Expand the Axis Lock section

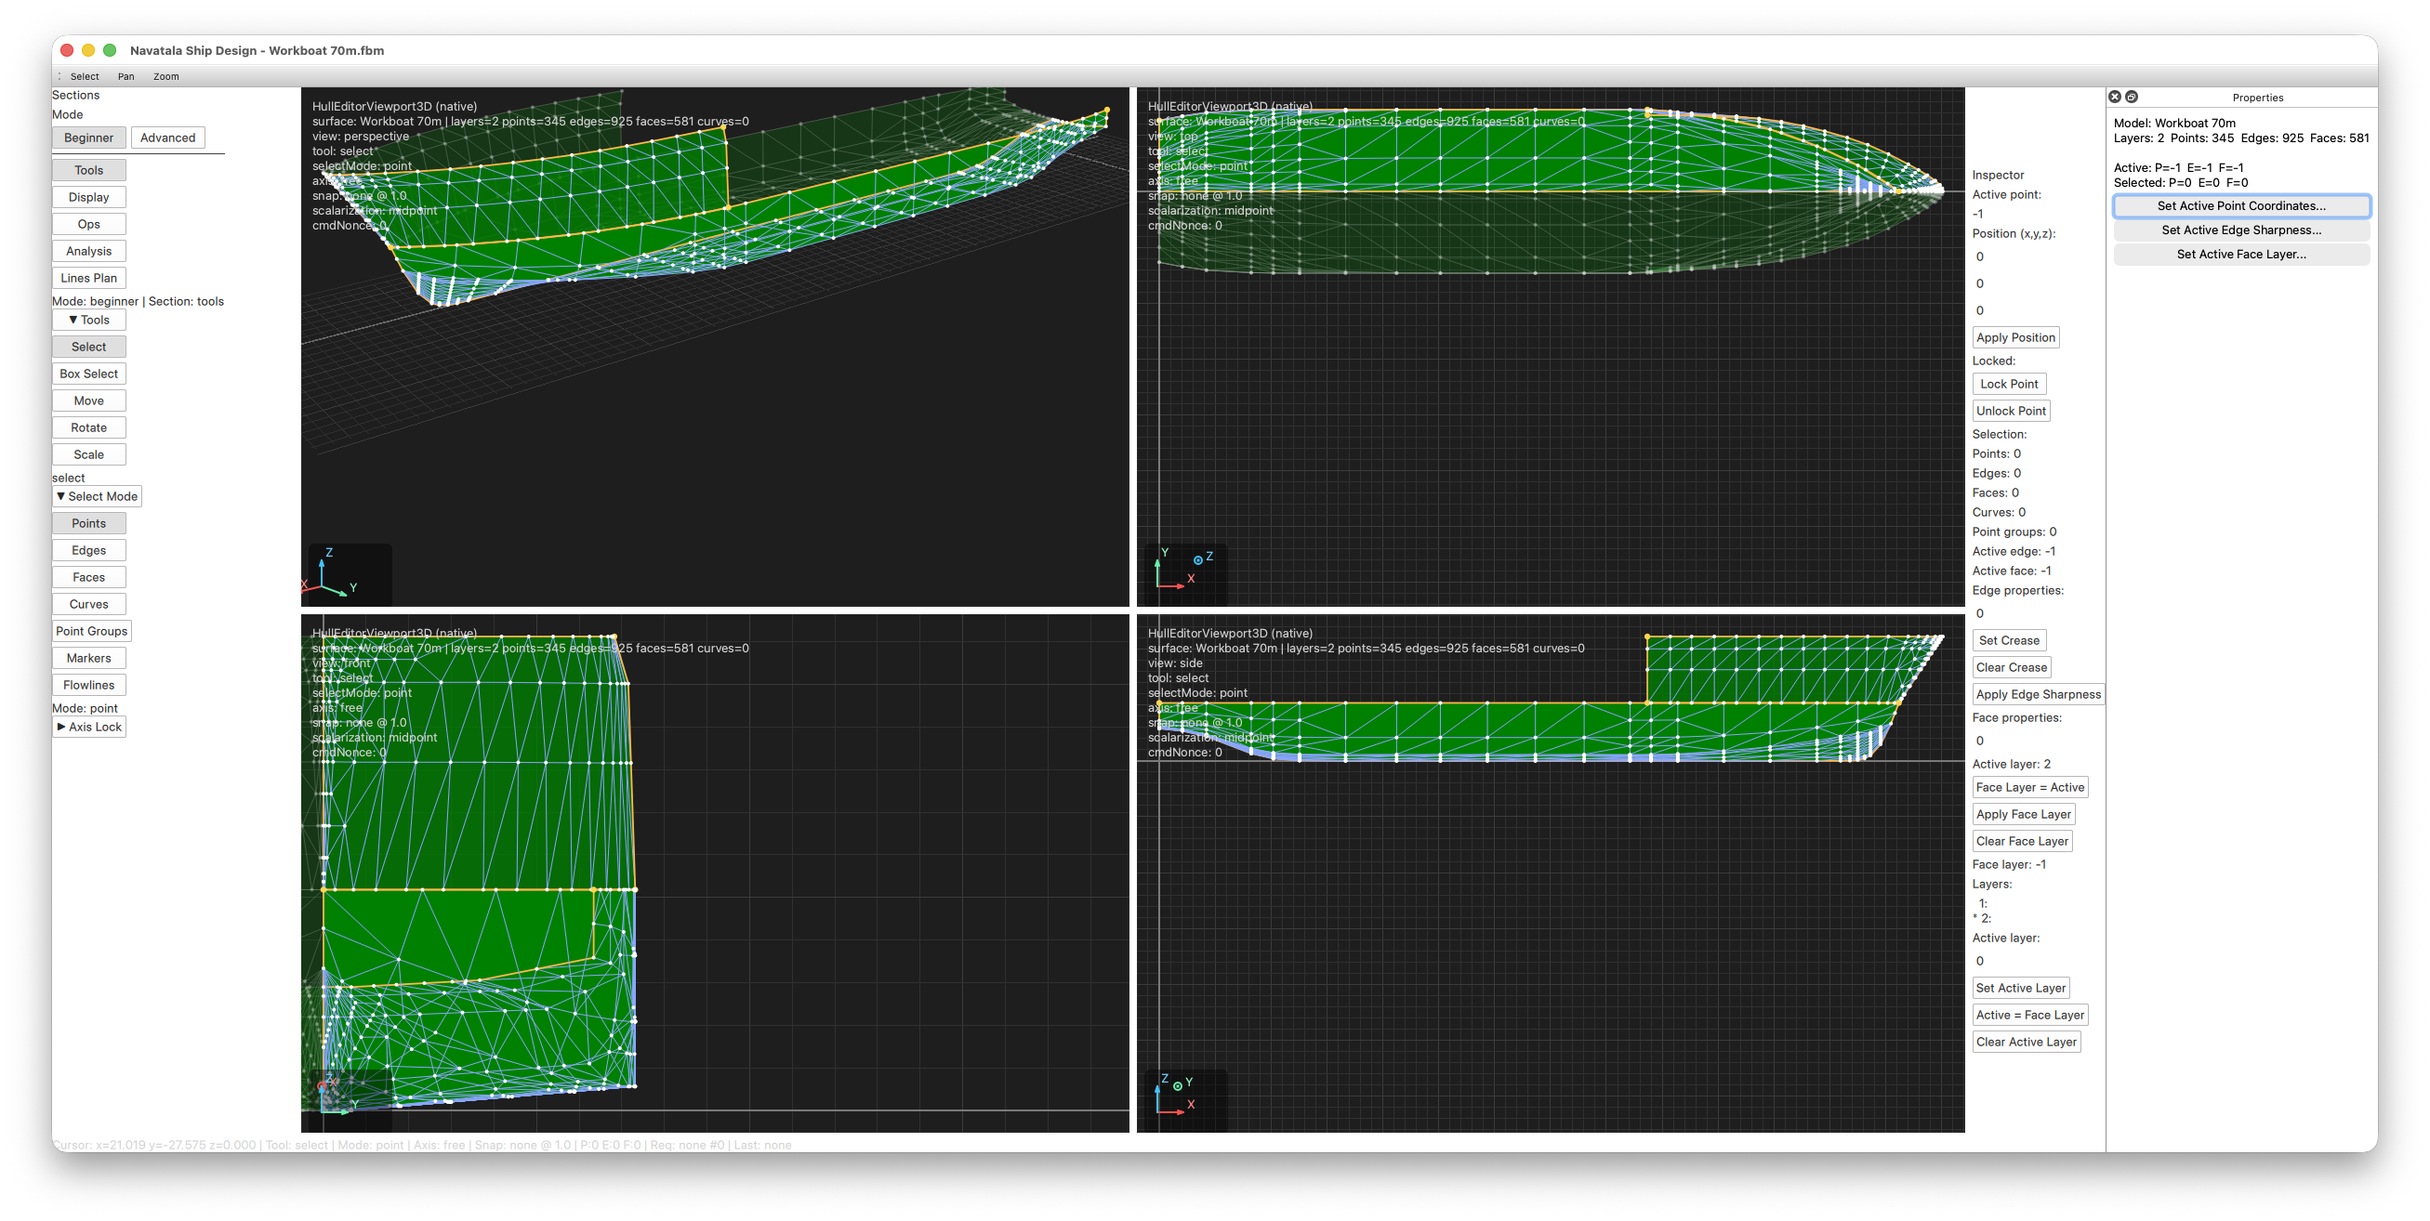(88, 726)
